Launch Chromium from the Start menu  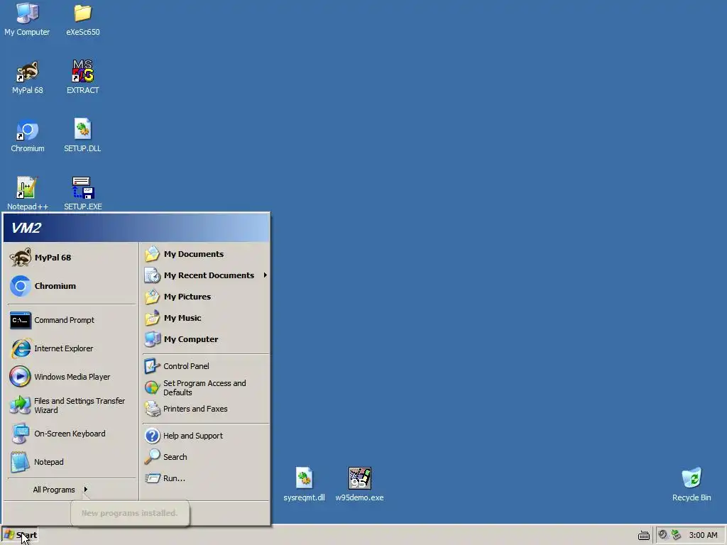click(72, 286)
